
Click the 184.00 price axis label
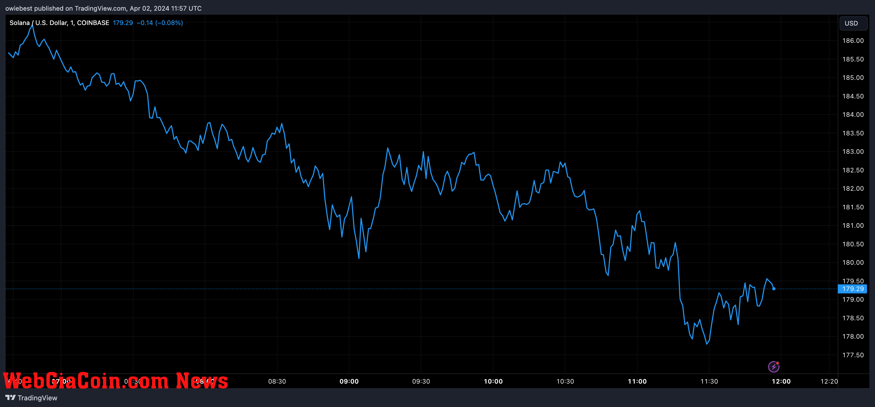853,115
